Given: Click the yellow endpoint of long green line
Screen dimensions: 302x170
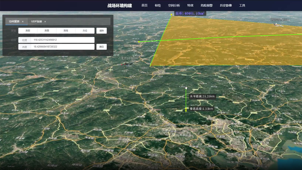Looking at the screenshot, I should [139, 42].
